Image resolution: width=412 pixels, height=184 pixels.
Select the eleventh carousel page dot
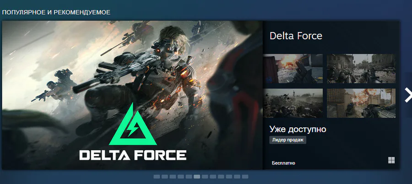pyautogui.click(x=237, y=177)
